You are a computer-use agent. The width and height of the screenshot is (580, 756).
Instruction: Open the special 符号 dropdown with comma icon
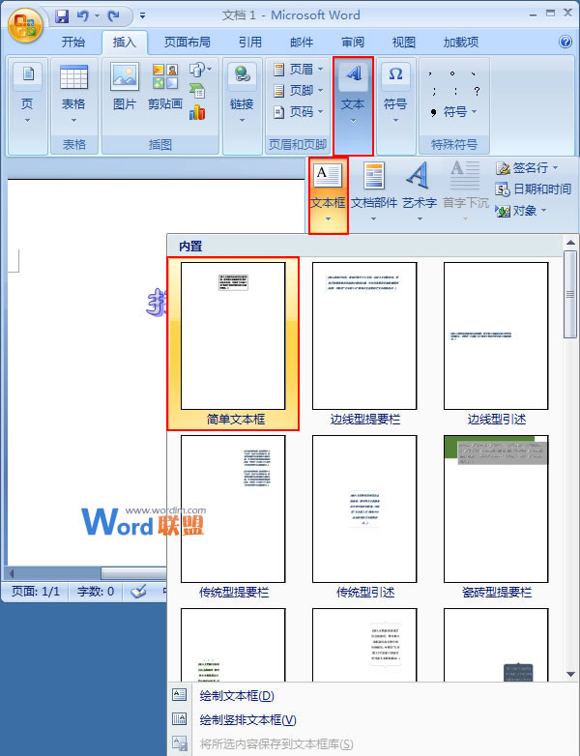pos(453,112)
